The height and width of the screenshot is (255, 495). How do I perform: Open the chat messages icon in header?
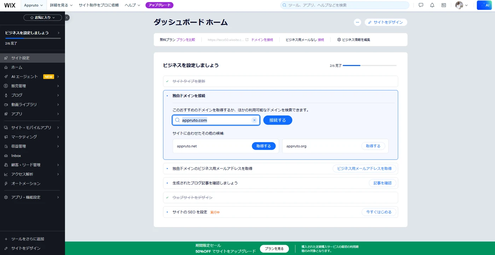tap(421, 5)
